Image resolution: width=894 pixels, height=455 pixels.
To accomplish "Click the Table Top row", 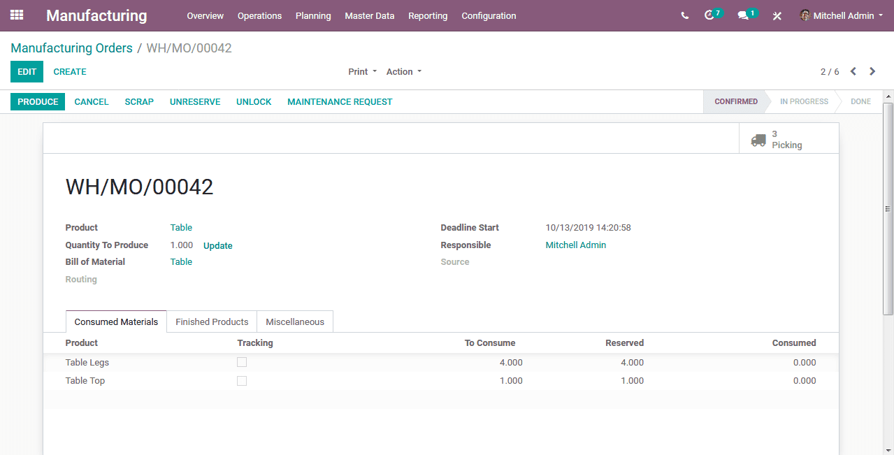I will (440, 381).
